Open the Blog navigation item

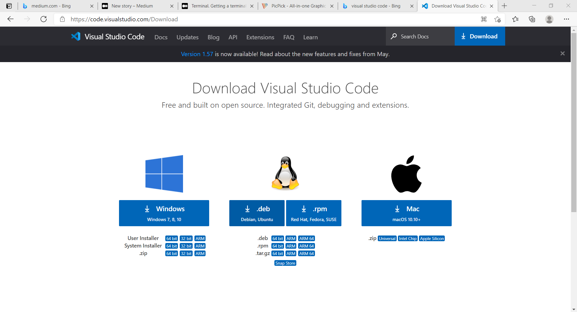click(x=213, y=37)
